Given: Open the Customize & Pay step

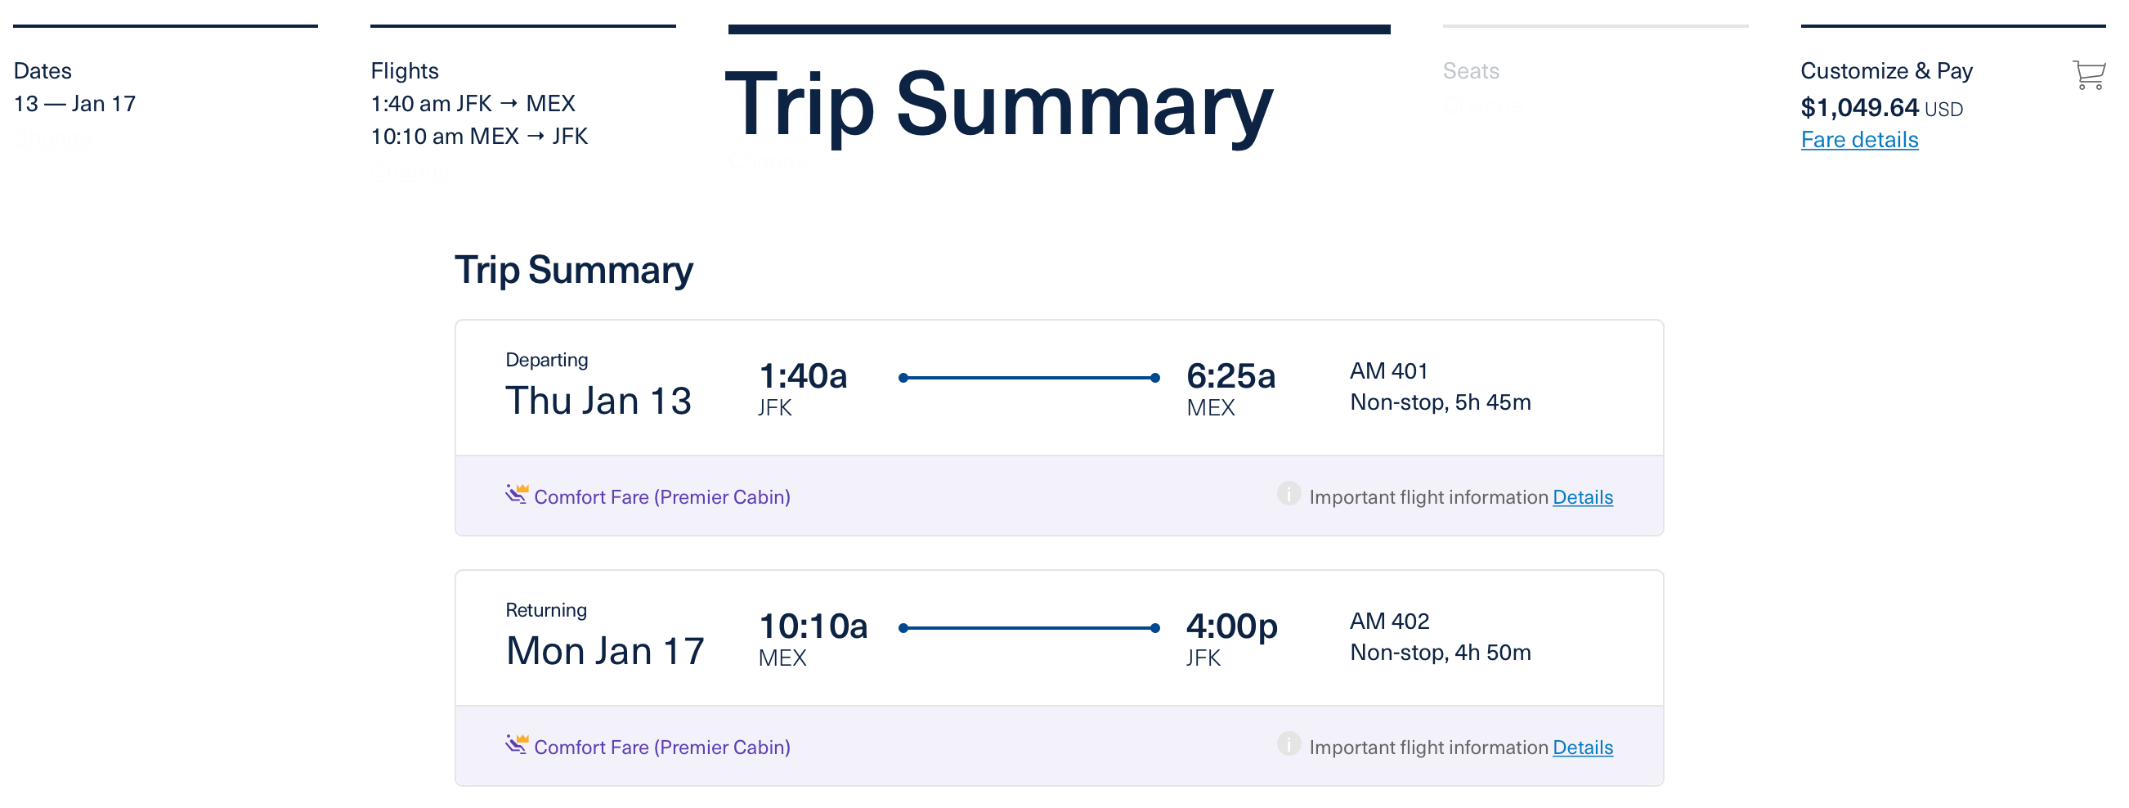Looking at the screenshot, I should pos(1887,70).
